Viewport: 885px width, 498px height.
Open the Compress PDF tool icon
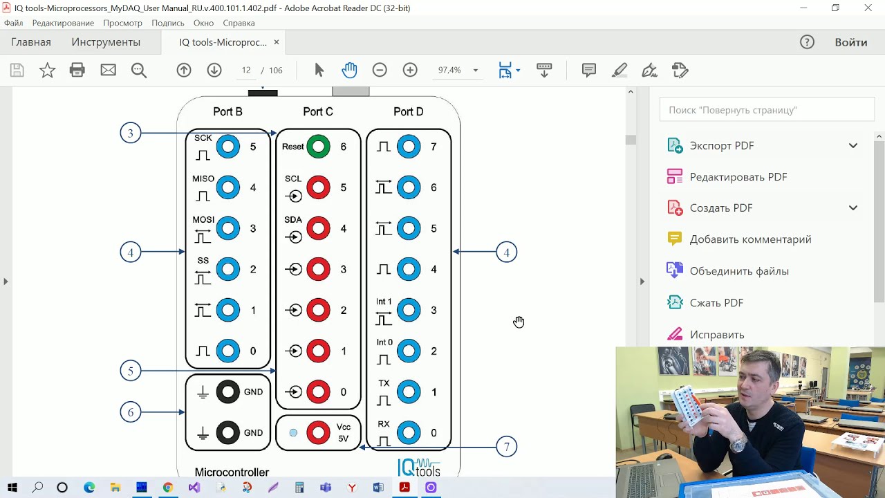[x=675, y=302]
